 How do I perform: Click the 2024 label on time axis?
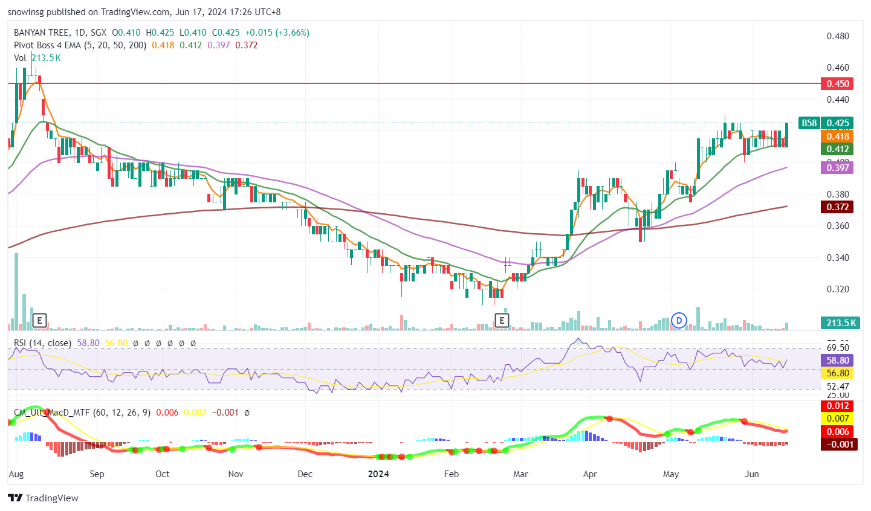pyautogui.click(x=379, y=474)
